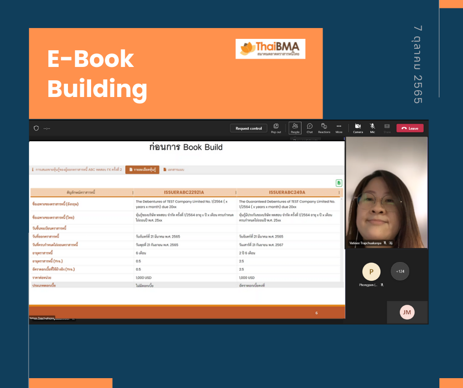Open column menu for the first header column

(x=132, y=193)
